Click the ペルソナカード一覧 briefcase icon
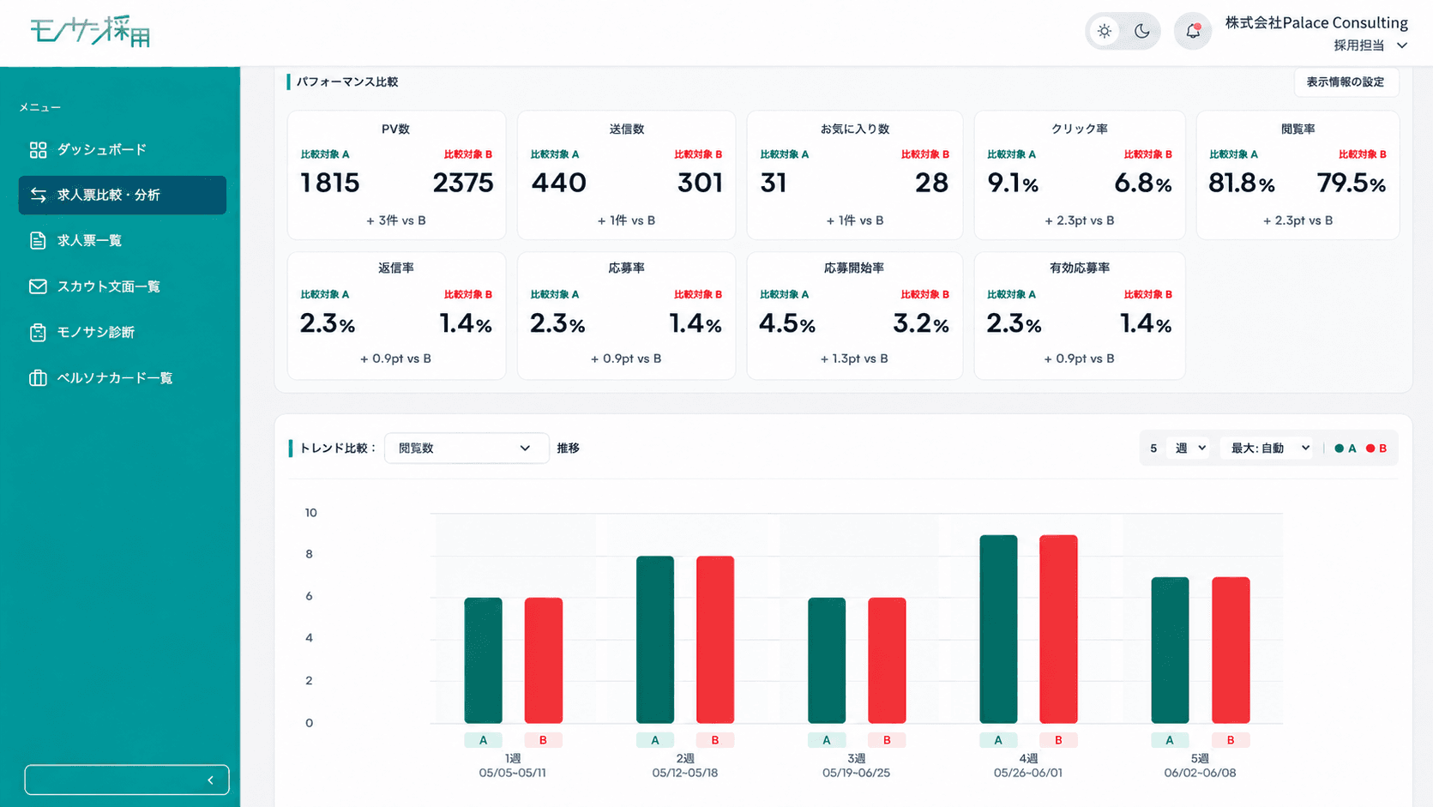Image resolution: width=1433 pixels, height=807 pixels. coord(38,378)
